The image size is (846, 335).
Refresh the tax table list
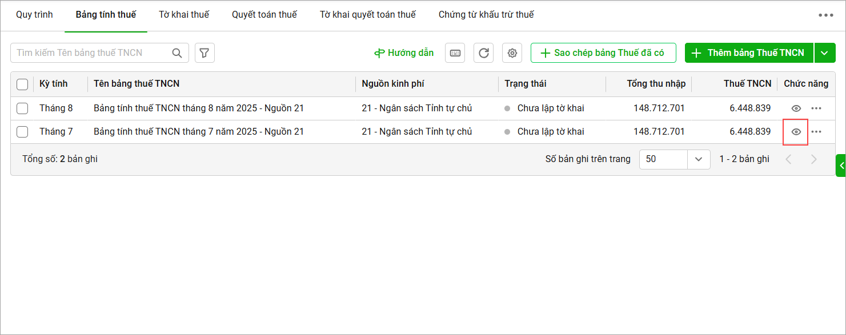point(483,53)
